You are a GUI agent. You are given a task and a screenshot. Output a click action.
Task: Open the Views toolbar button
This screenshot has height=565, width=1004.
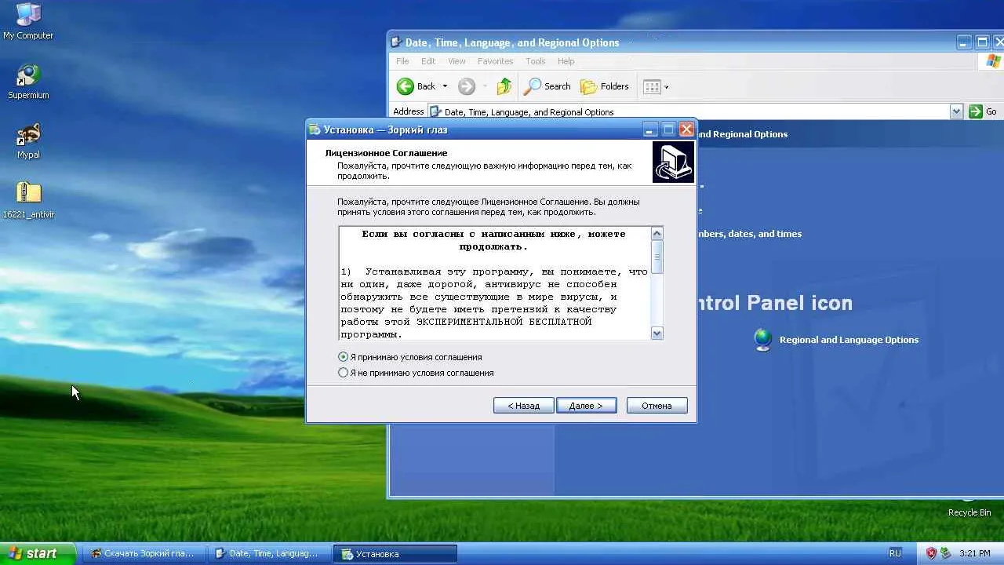[x=652, y=86]
